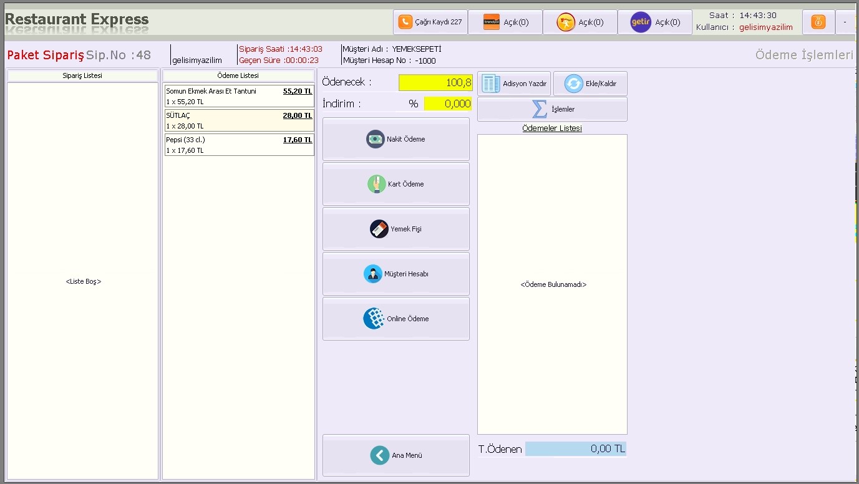Choose Online Ödeme payment

click(x=396, y=319)
